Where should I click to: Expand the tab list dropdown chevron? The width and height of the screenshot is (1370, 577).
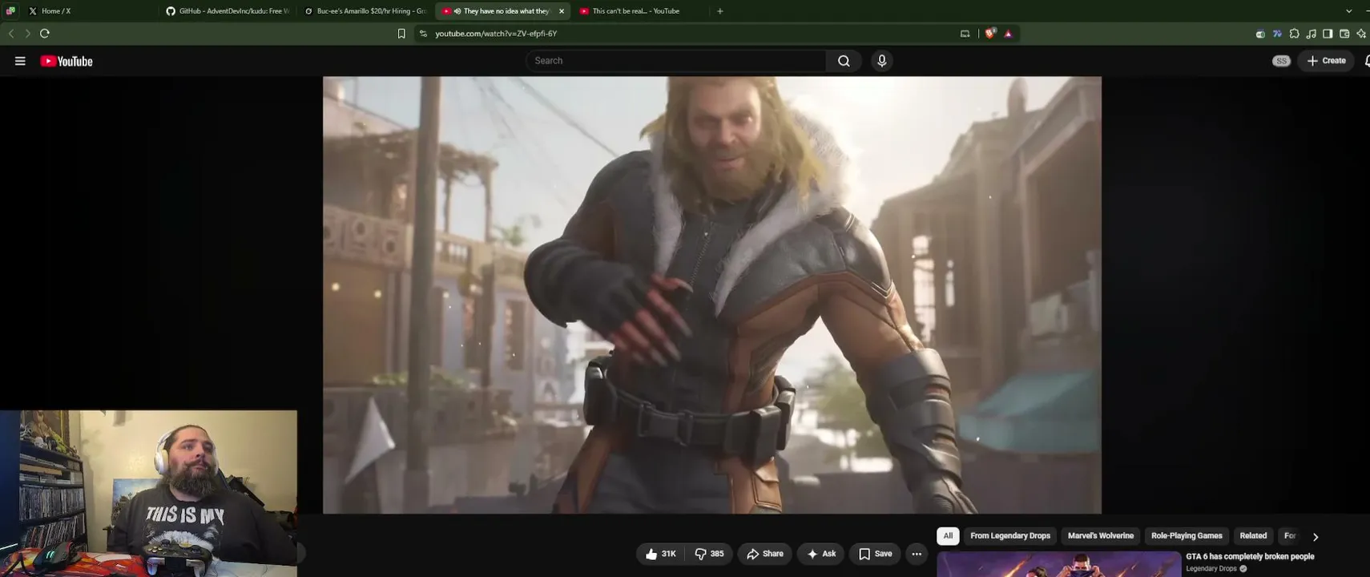click(1349, 11)
